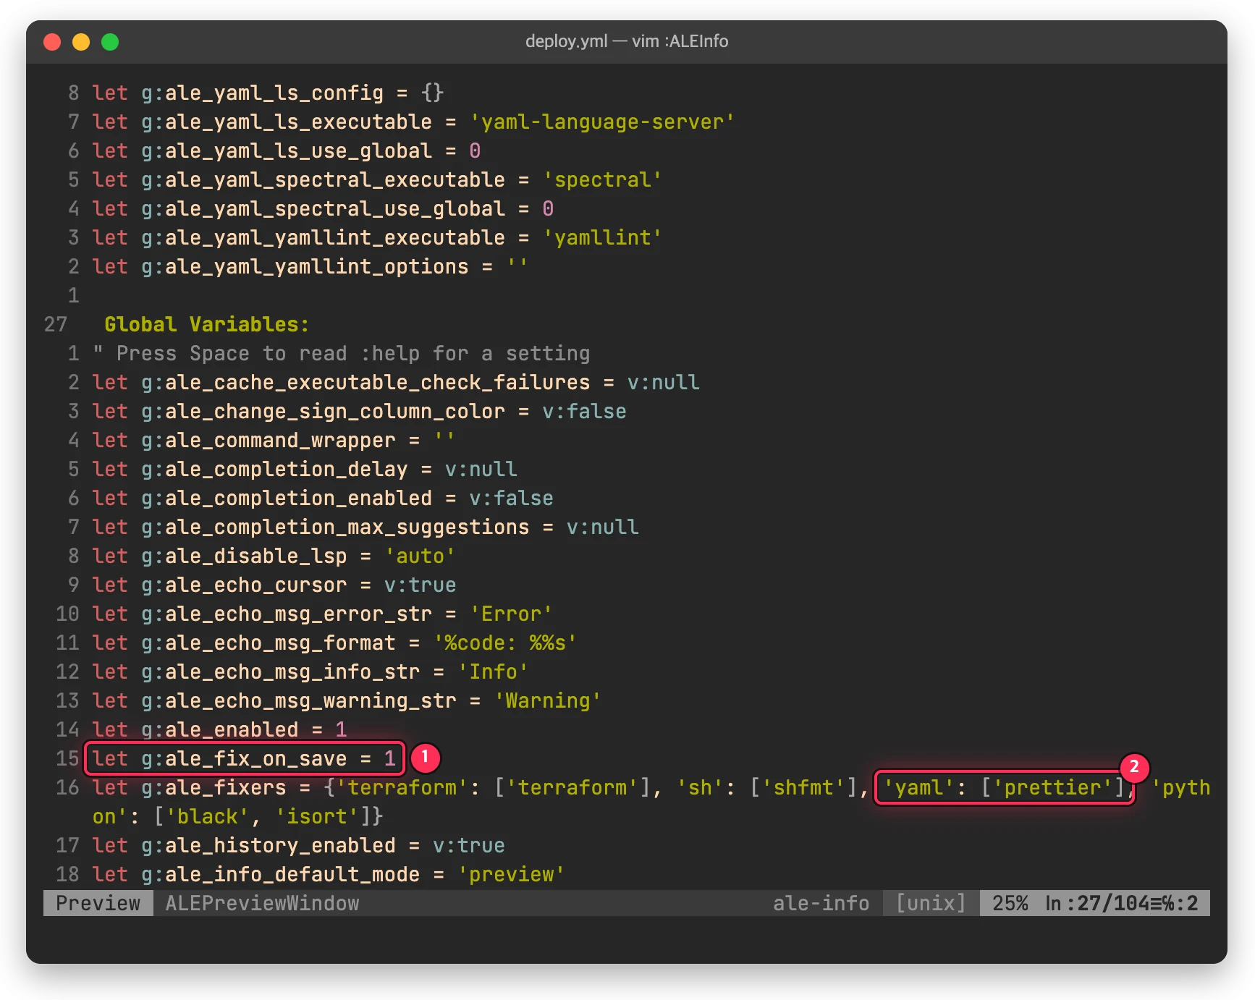Click the [unix] file format indicator
The width and height of the screenshot is (1255, 1000).
[931, 903]
